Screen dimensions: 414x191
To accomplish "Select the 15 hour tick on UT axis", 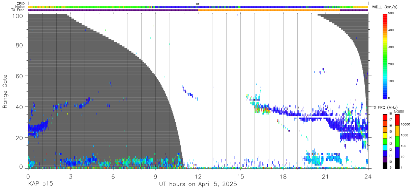I will tap(241, 176).
